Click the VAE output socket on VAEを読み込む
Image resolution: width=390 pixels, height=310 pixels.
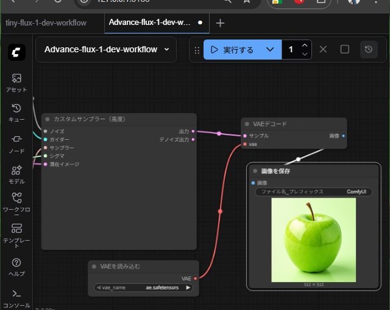click(195, 278)
